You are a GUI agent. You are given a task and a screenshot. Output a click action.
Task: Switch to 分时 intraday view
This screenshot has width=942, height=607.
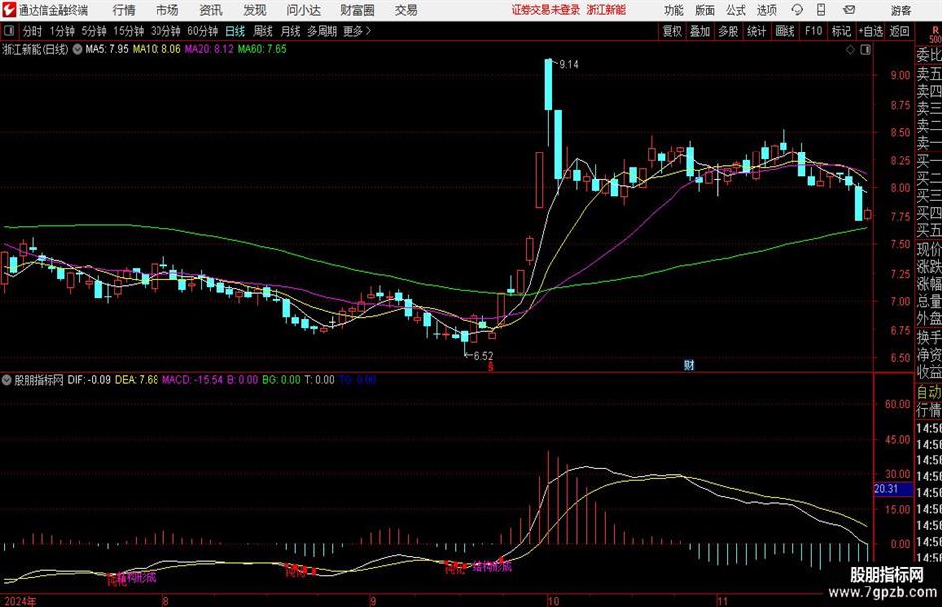(x=33, y=31)
